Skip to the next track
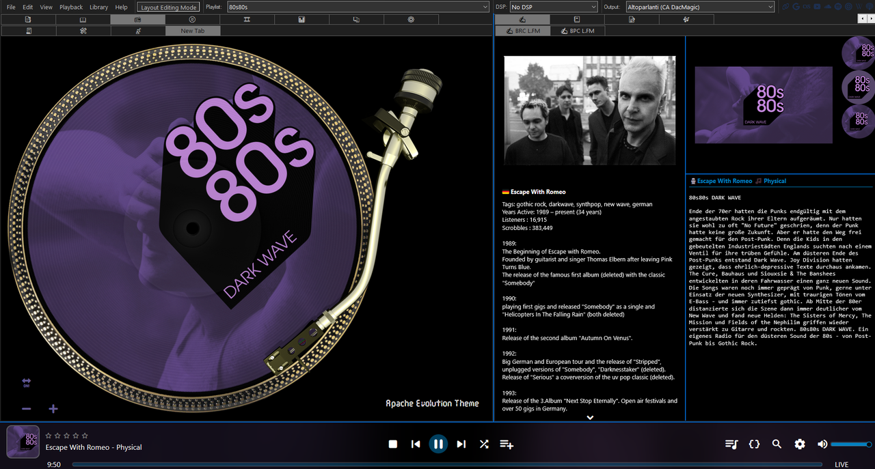Screen dimensions: 875x469 coord(461,444)
